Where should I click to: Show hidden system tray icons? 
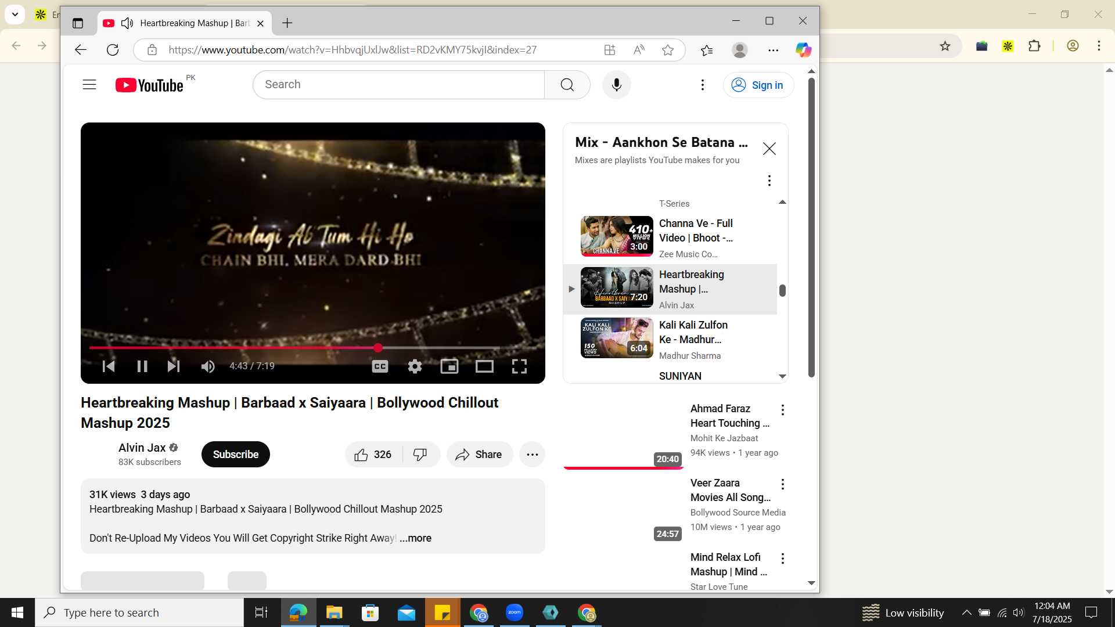[966, 612]
